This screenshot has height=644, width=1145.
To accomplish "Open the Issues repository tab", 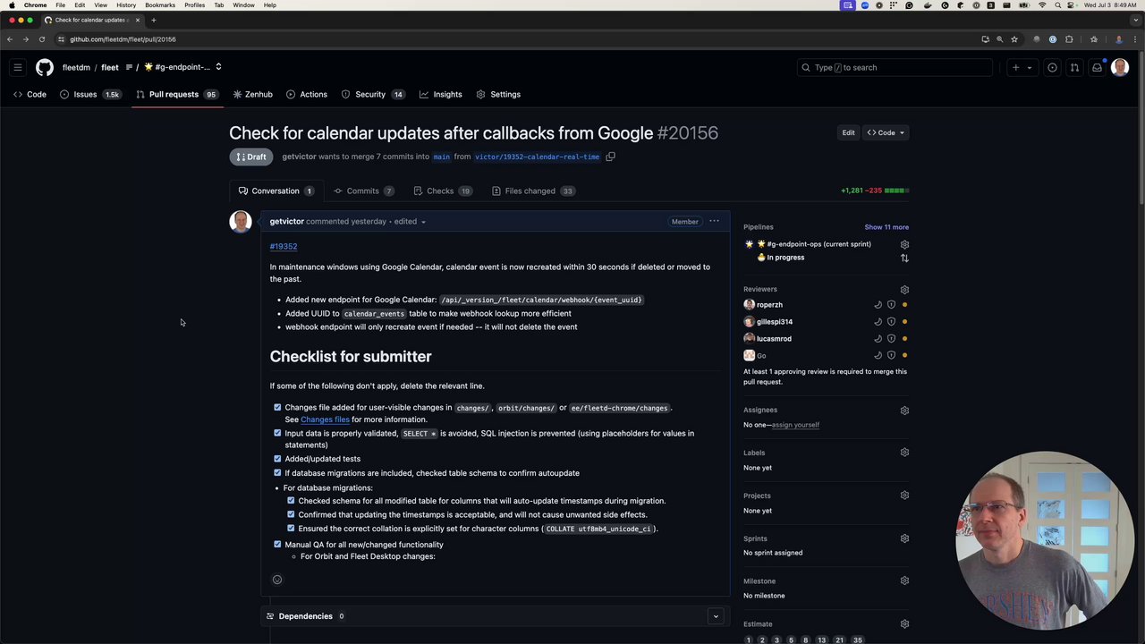I will coord(89,94).
